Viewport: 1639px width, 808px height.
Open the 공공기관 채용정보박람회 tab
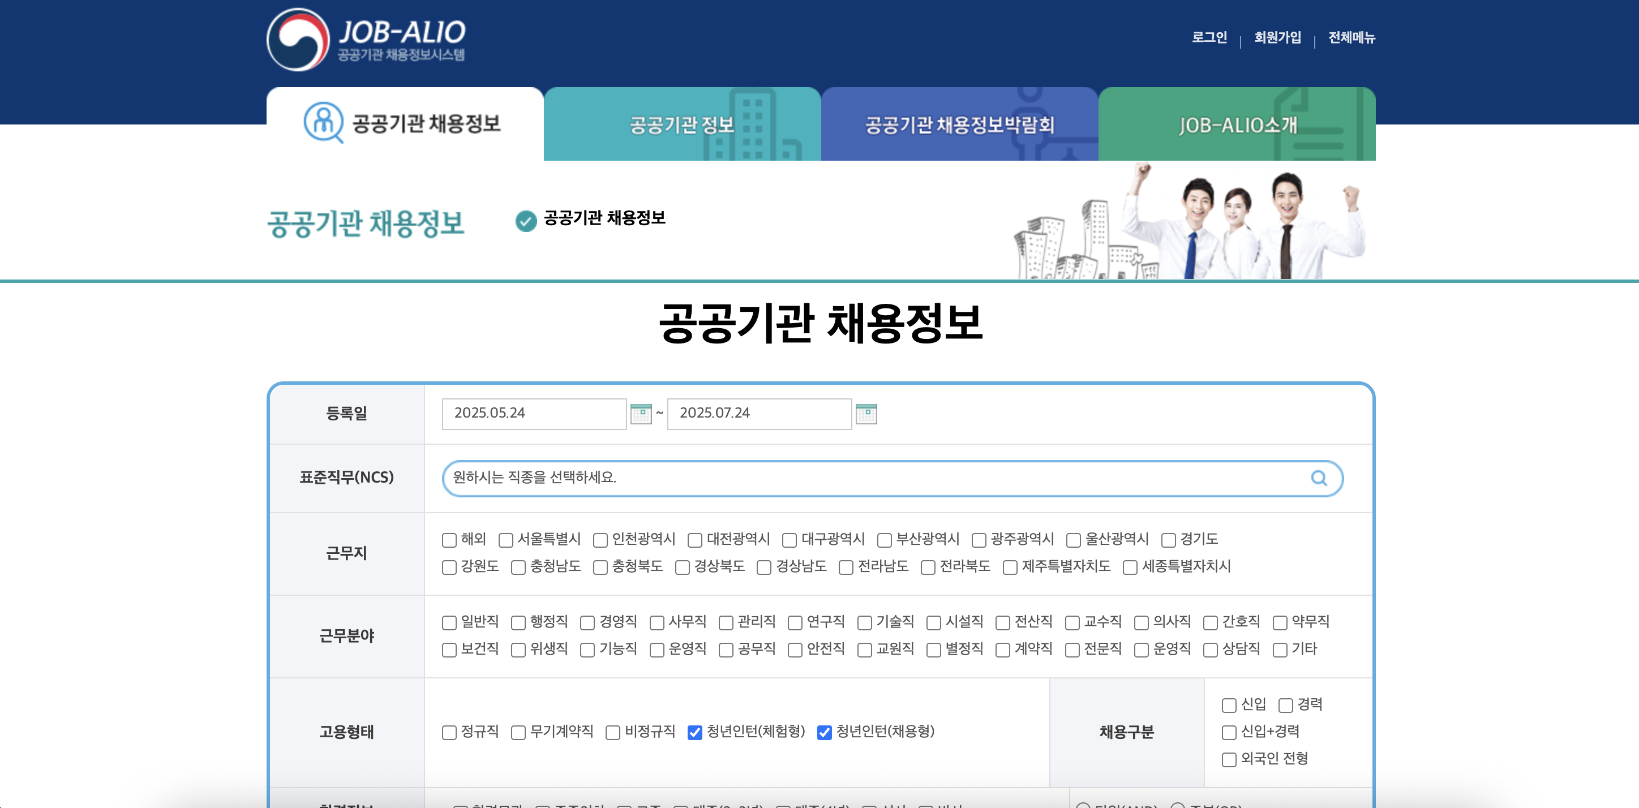(959, 124)
